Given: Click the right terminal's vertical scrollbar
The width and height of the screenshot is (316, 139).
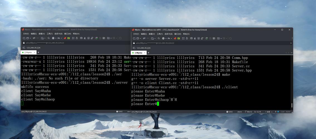Looking at the screenshot, I should click(x=291, y=105).
